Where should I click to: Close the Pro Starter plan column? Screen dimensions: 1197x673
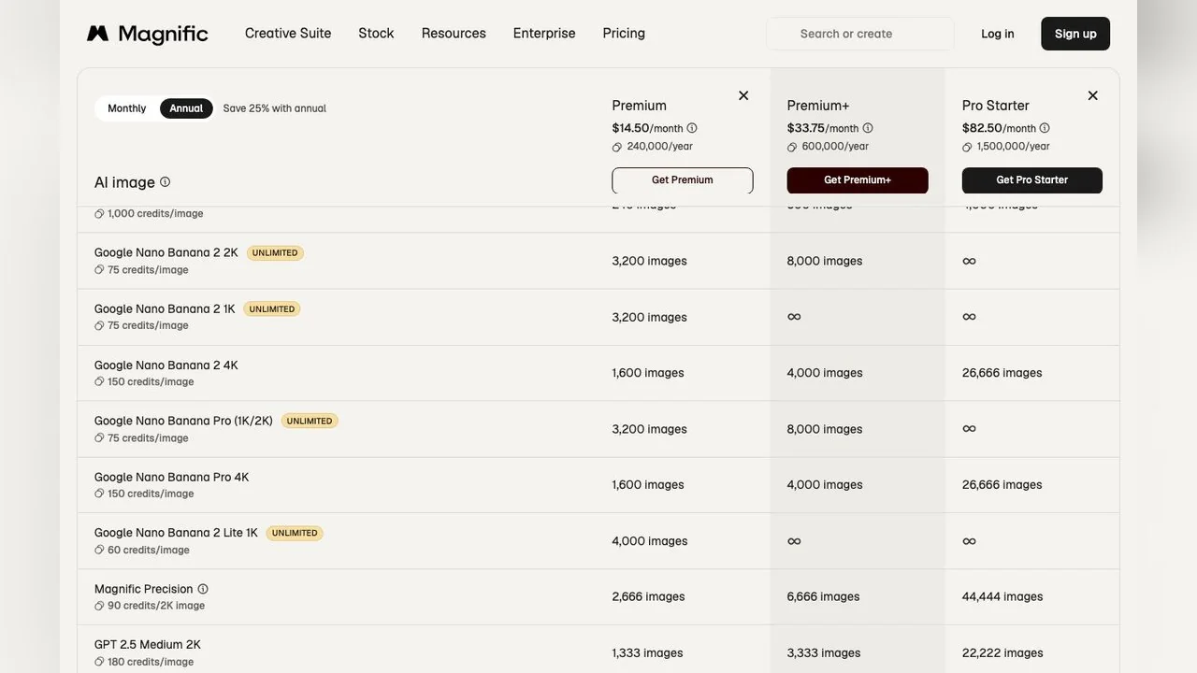coord(1092,95)
